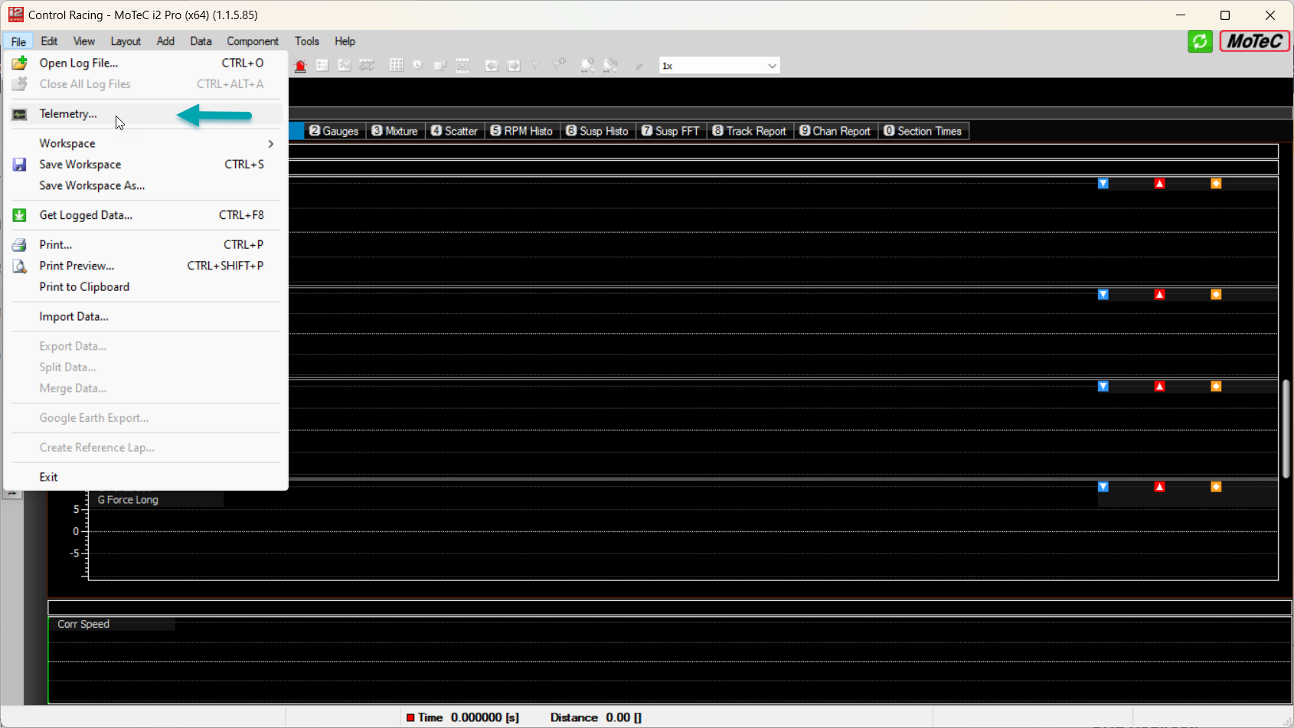Click the graph checkmark toolbar icon
Screen dimensions: 1294x728
pyautogui.click(x=345, y=66)
